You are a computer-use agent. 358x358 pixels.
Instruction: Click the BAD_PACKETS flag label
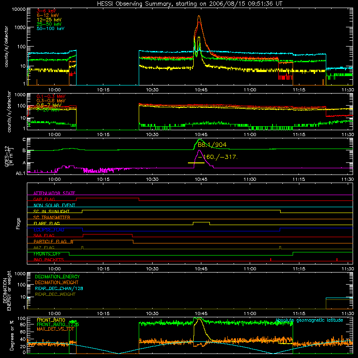click(x=49, y=260)
